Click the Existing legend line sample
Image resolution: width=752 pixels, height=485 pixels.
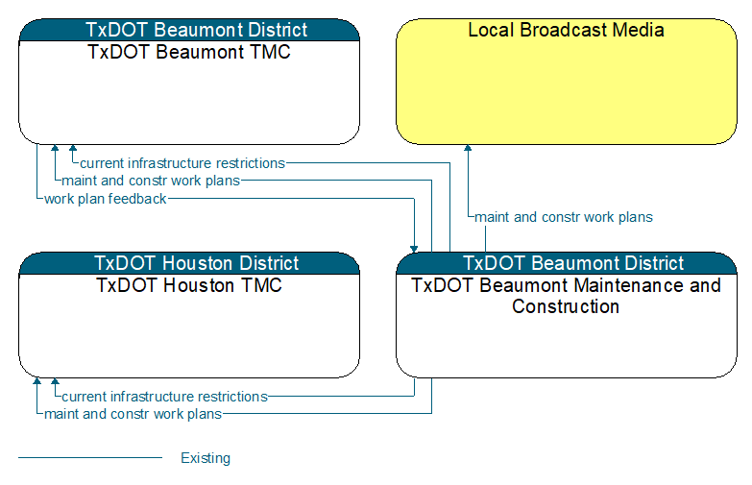[x=90, y=458]
